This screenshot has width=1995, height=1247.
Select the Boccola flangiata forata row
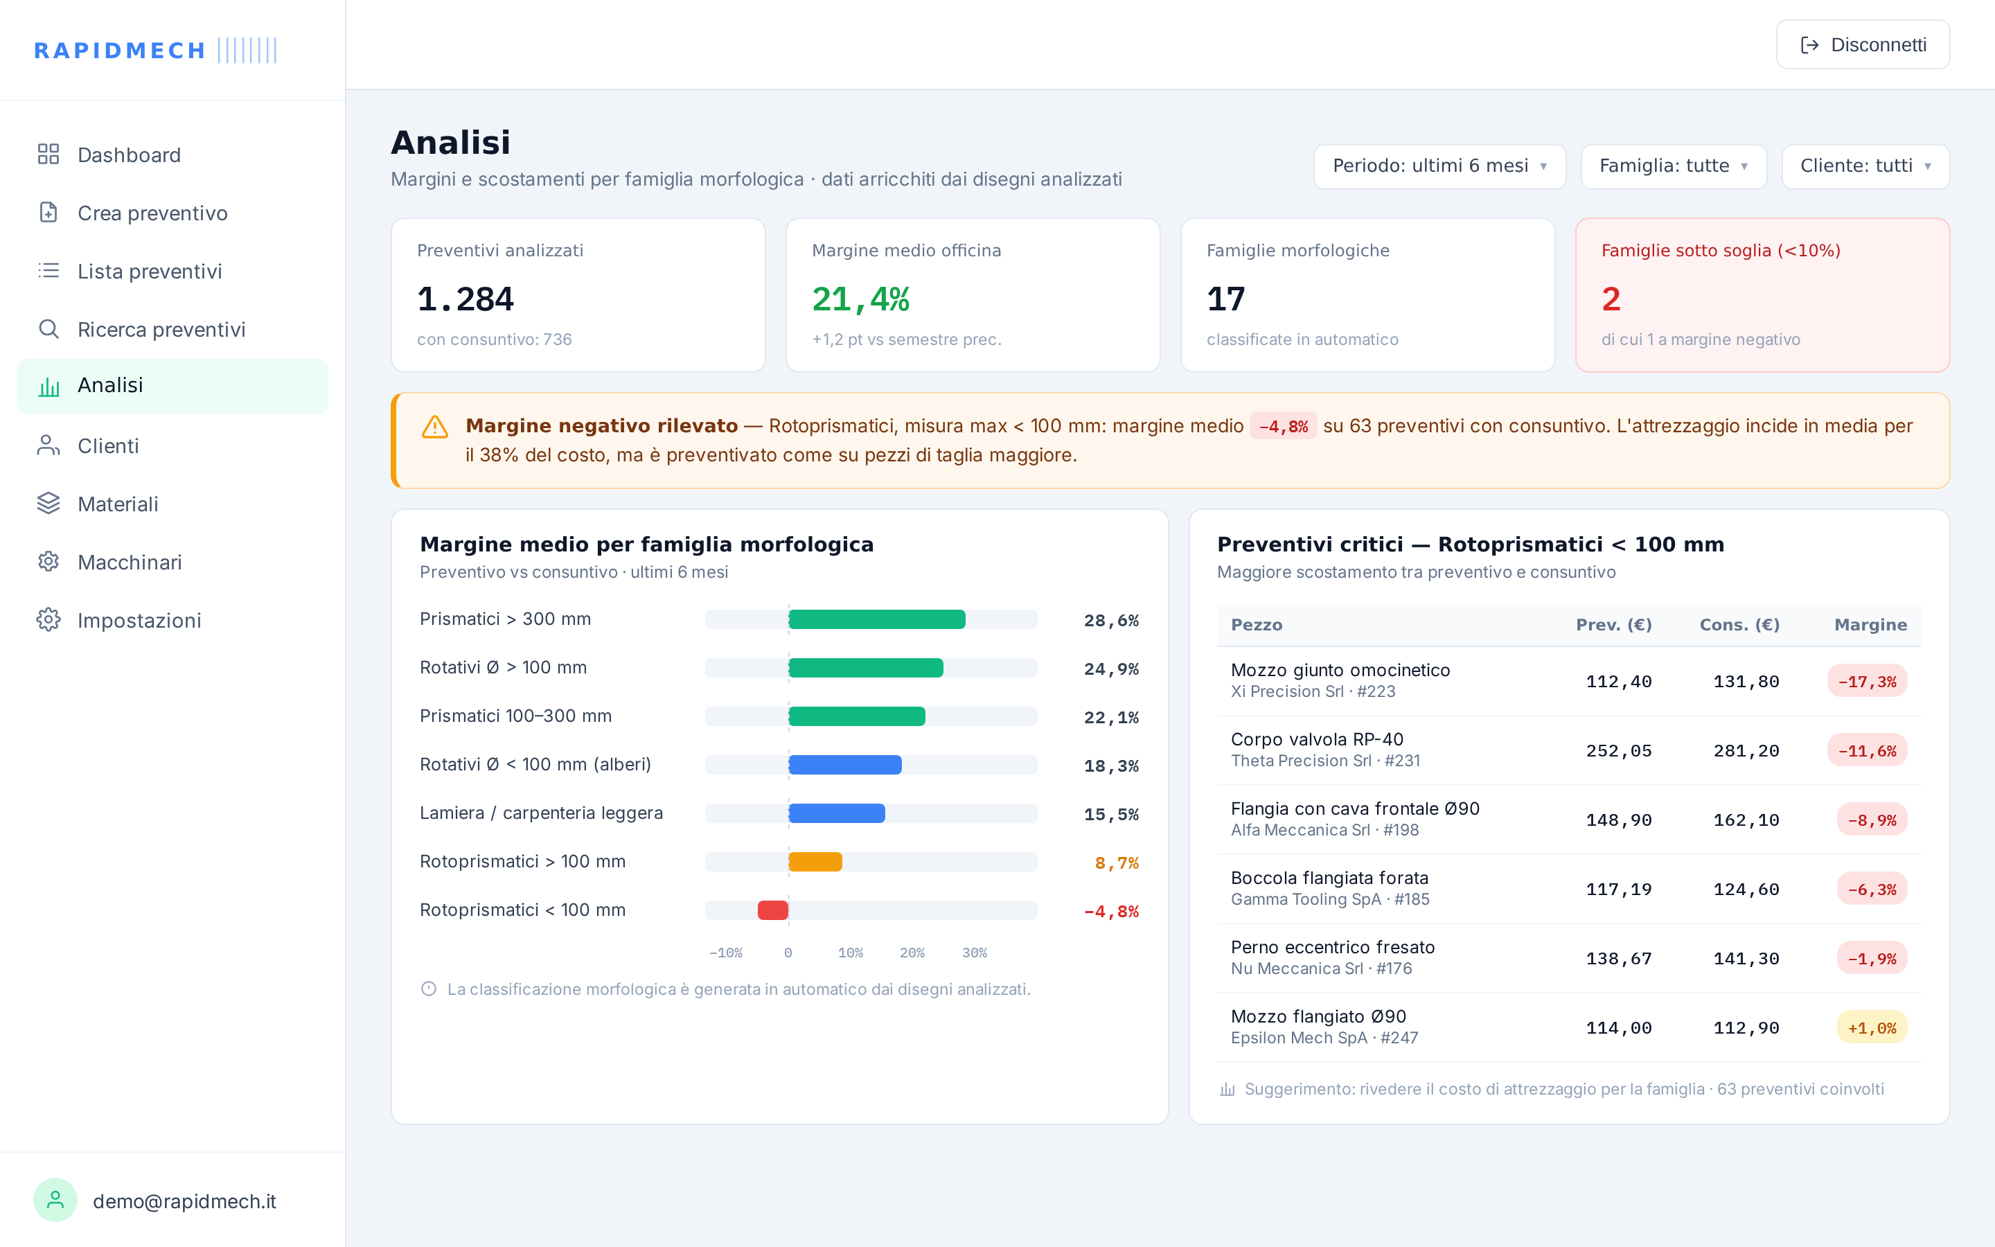[x=1569, y=889]
